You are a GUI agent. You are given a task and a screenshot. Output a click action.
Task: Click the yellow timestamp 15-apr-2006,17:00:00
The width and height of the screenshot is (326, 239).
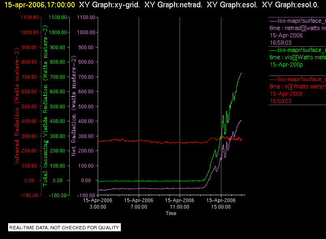point(39,4)
